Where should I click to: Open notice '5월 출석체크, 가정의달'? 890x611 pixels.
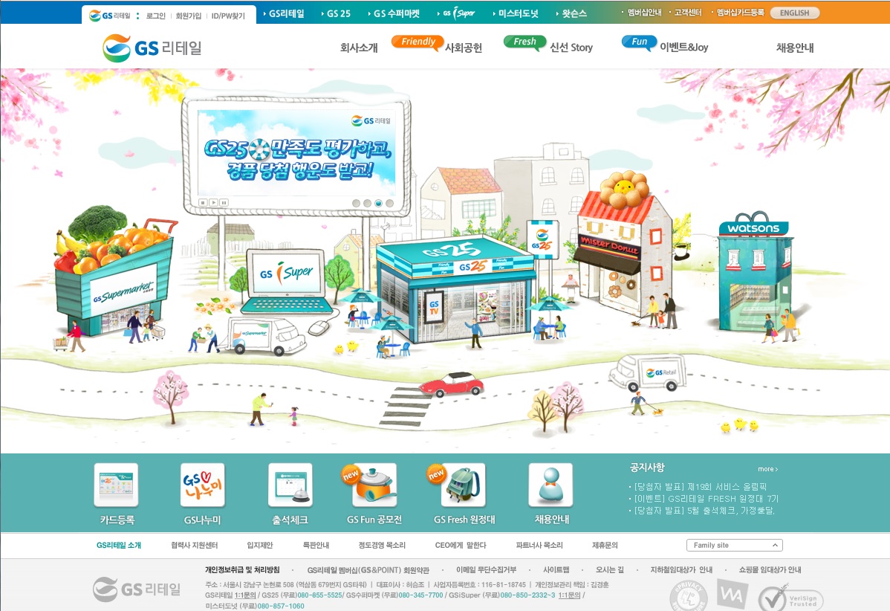pyautogui.click(x=704, y=511)
